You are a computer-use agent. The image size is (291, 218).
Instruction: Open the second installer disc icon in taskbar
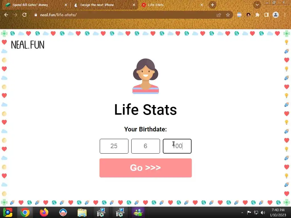point(120,212)
